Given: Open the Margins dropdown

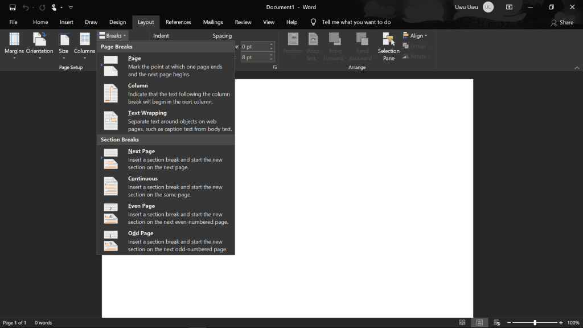Looking at the screenshot, I should (x=14, y=46).
